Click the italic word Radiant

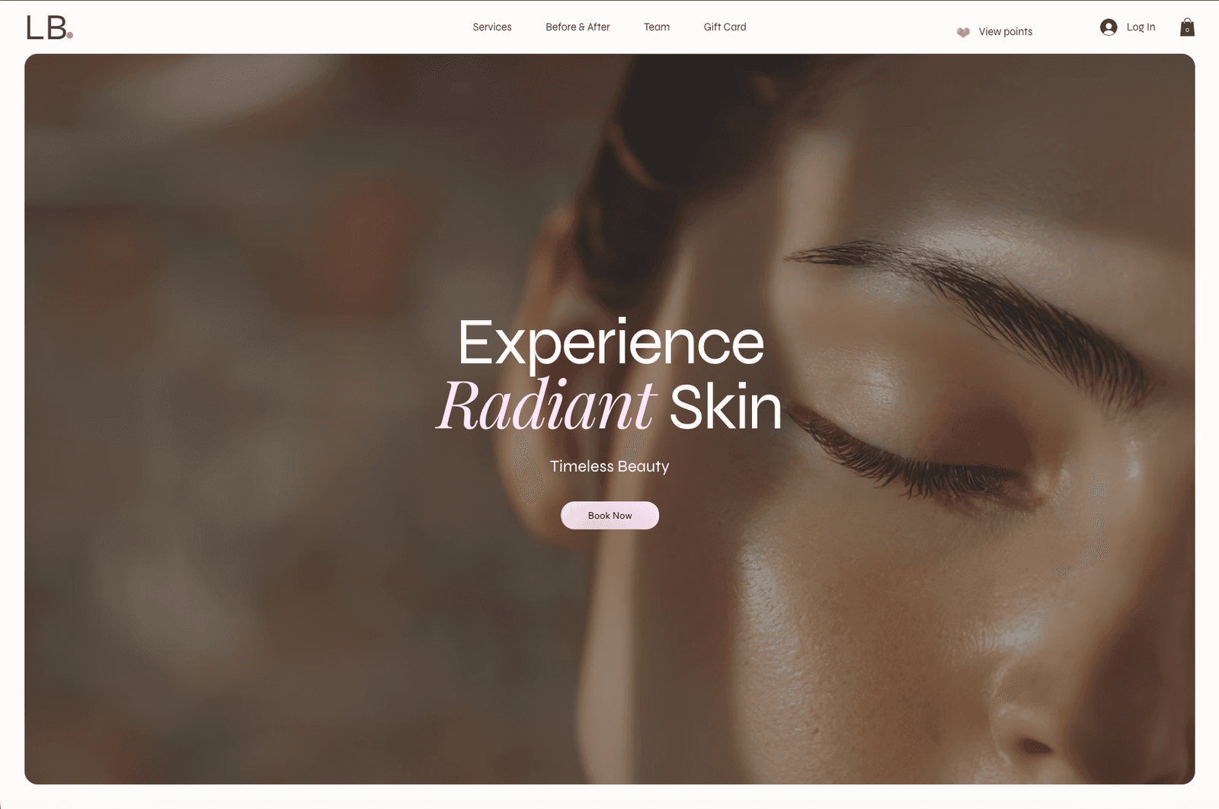(x=546, y=406)
